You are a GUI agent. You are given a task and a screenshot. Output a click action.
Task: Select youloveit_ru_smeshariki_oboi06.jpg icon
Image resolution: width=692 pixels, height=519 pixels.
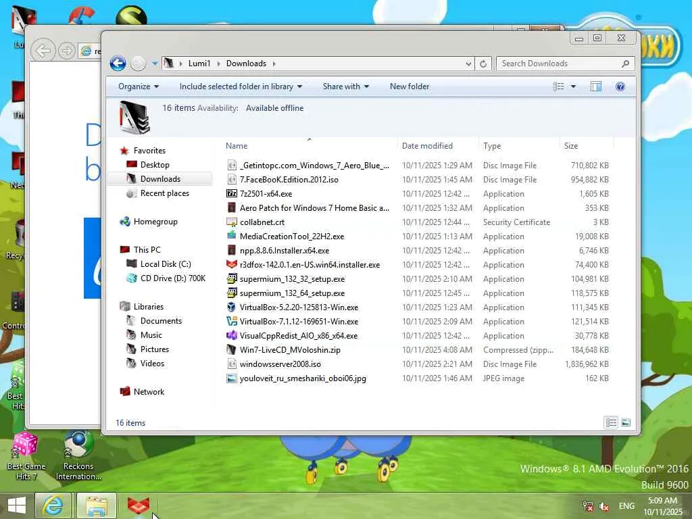point(232,378)
